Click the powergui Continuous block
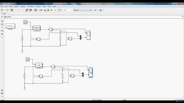 pyautogui.click(x=10, y=26)
